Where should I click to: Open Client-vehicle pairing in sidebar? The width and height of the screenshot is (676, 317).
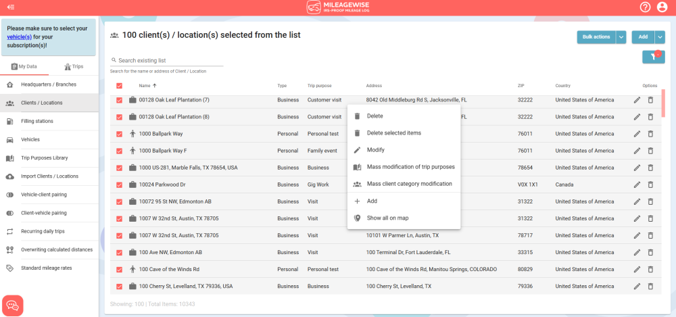[x=49, y=213]
